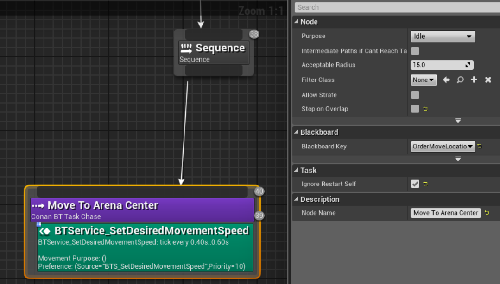Viewport: 500px width, 284px height.
Task: Uncheck Ignore Restart Self
Action: click(x=415, y=184)
